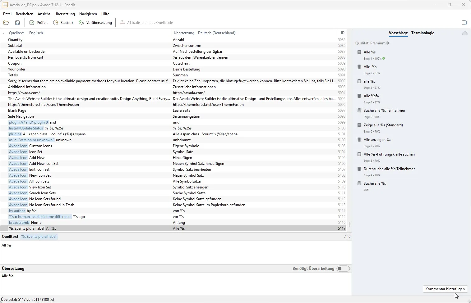Run the Prüfen validation
This screenshot has width=471, height=303.
pos(39,23)
